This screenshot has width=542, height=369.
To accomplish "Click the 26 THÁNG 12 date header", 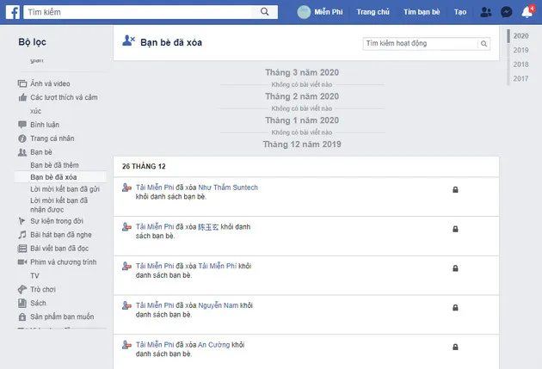I will coord(144,167).
